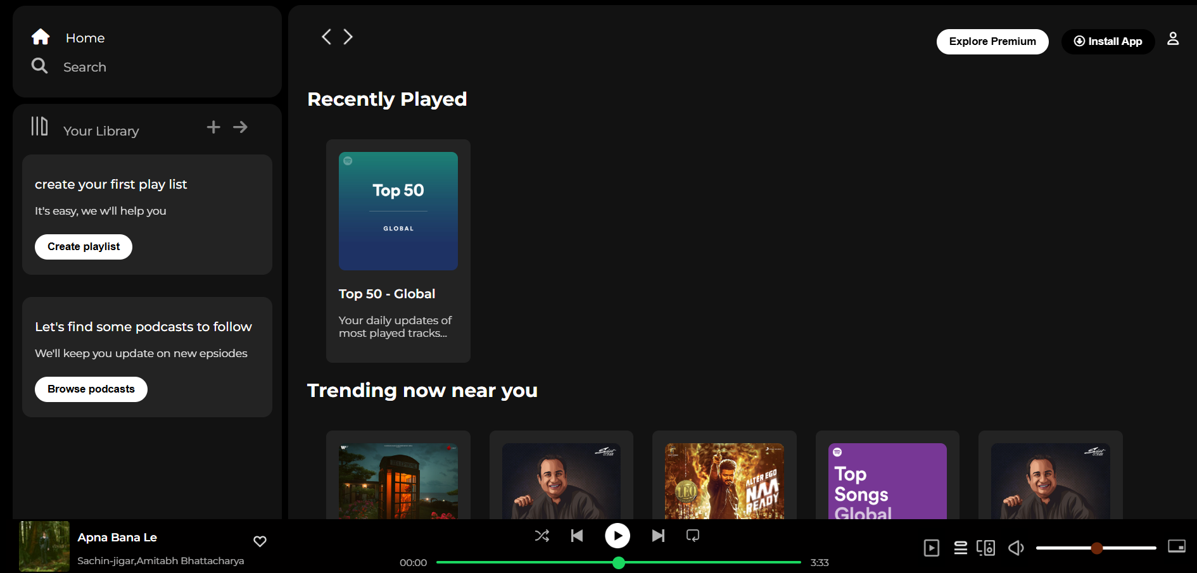Image resolution: width=1197 pixels, height=573 pixels.
Task: Click the Top 50 - Global title
Action: click(387, 294)
